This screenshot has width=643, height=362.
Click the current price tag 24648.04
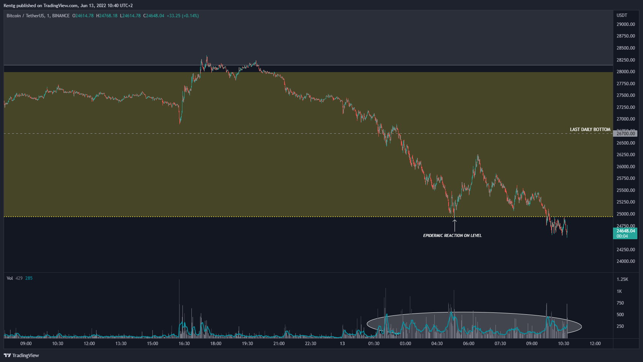(x=626, y=231)
